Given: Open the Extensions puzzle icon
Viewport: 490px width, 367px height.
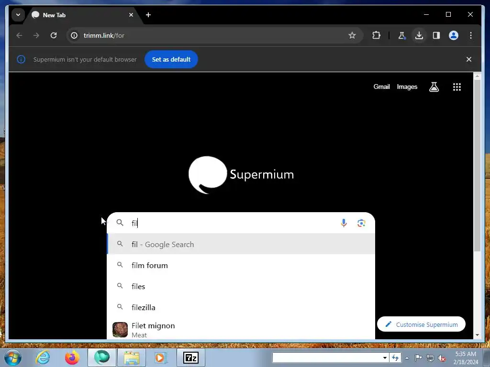Looking at the screenshot, I should 376,35.
